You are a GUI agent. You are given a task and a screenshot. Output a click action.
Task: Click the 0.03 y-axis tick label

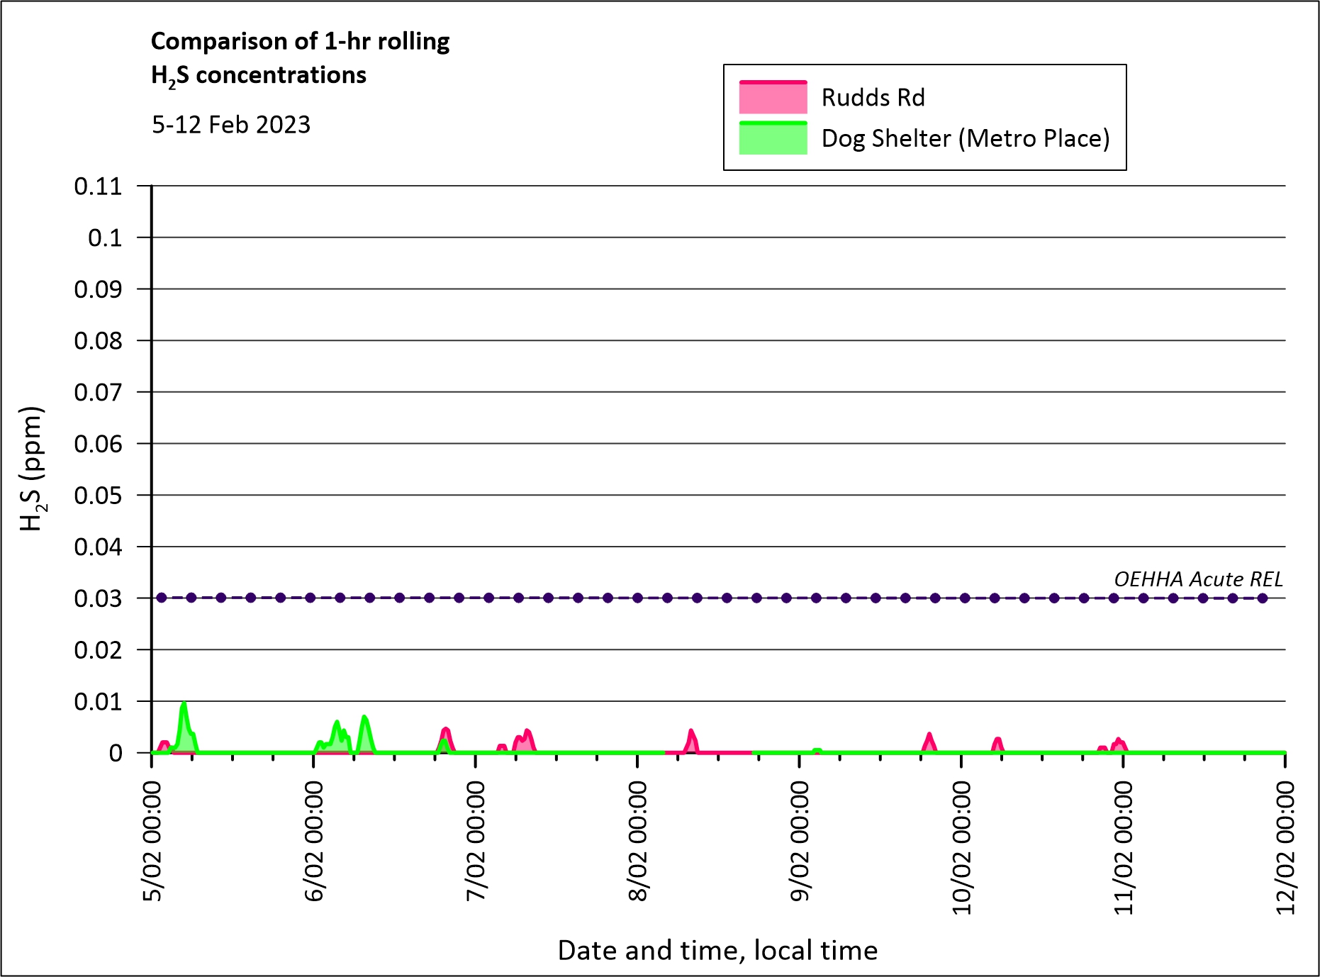(98, 598)
